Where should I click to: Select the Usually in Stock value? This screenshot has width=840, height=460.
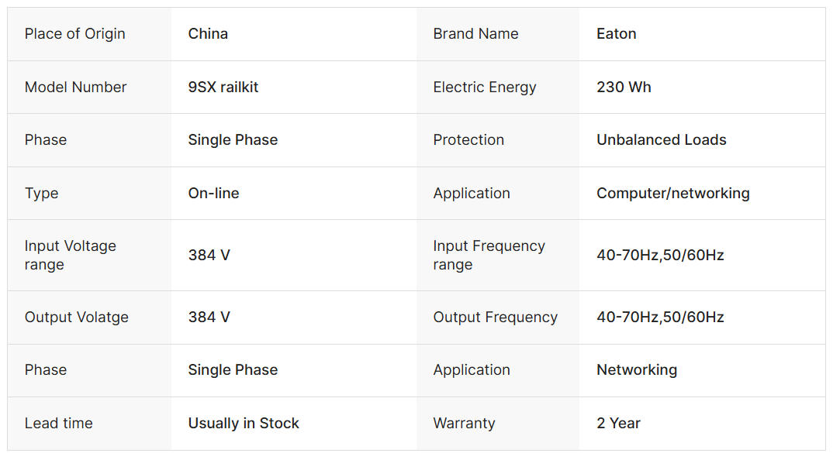pyautogui.click(x=244, y=424)
